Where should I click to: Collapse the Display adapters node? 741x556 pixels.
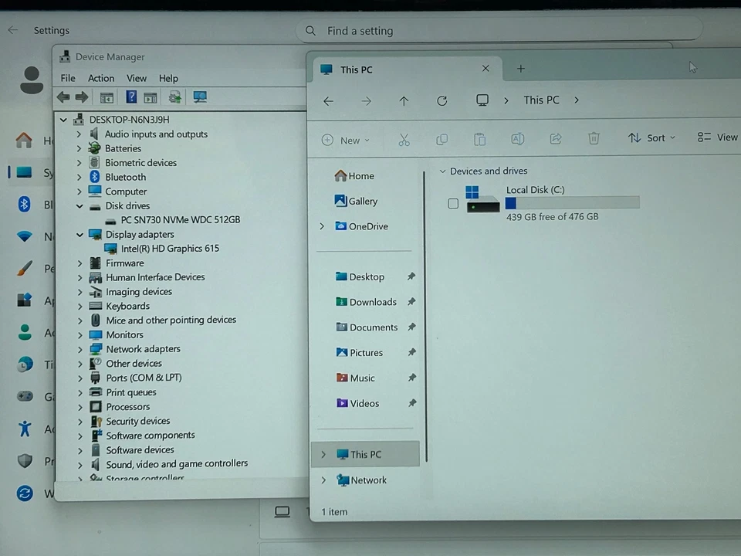pos(80,235)
